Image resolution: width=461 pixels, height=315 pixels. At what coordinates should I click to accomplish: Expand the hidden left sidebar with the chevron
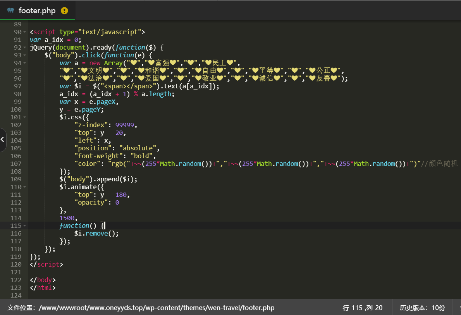click(3, 139)
